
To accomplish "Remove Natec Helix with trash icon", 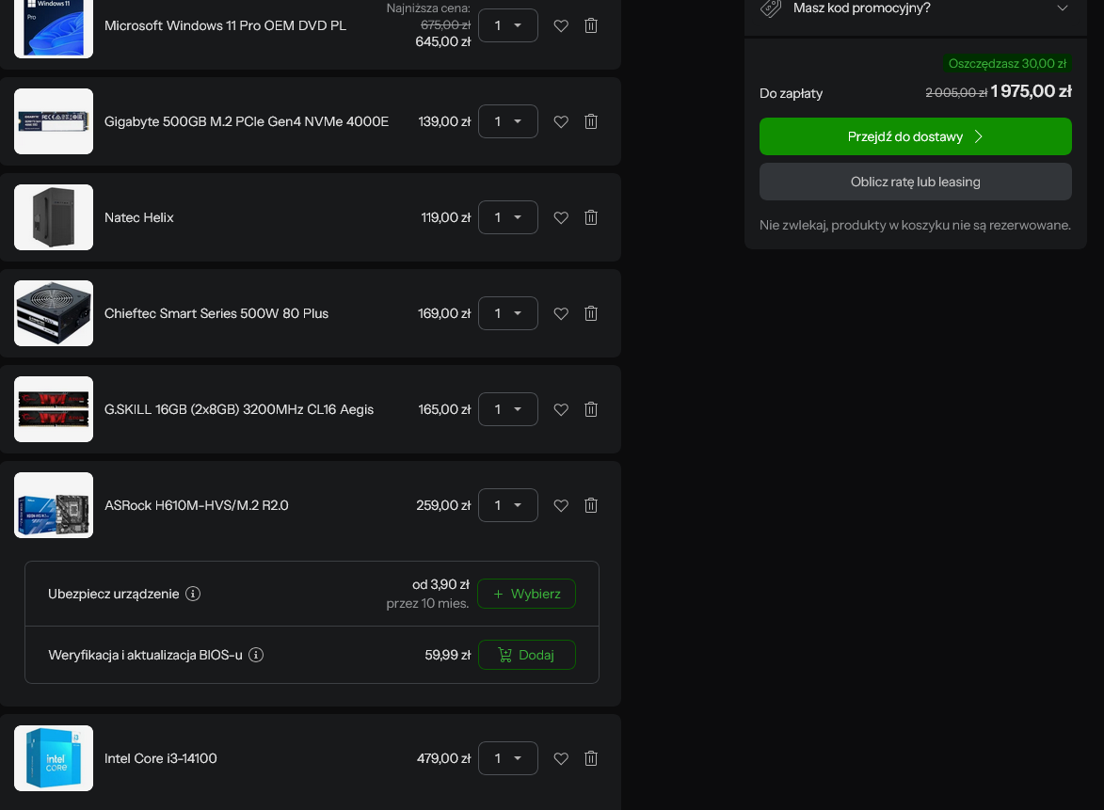I will pyautogui.click(x=591, y=217).
